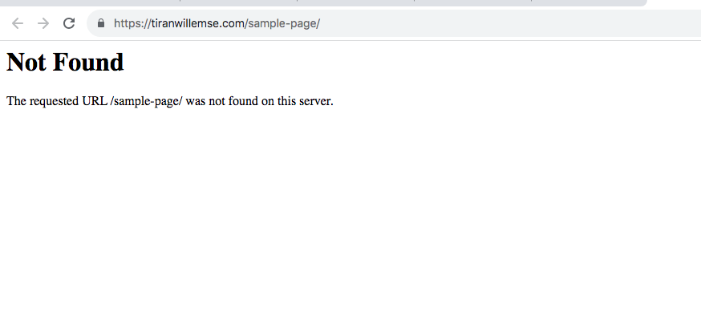Click the empty tab strip area at top right

point(674,3)
